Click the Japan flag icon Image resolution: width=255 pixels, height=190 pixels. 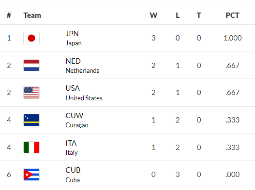[31, 38]
